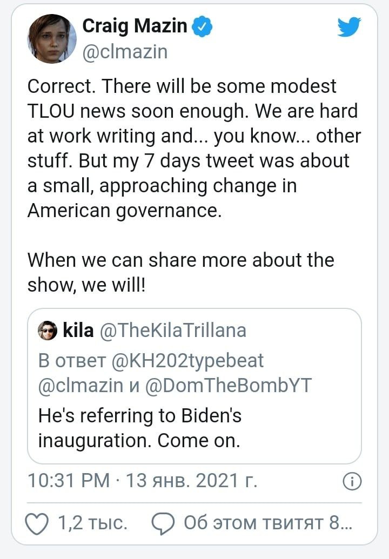Click the @clmazin mention in quoted reply
The width and height of the screenshot is (389, 559).
click(81, 386)
